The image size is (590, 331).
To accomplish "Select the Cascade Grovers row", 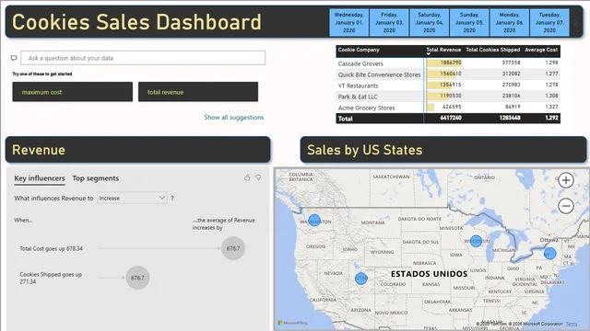I will click(x=448, y=63).
